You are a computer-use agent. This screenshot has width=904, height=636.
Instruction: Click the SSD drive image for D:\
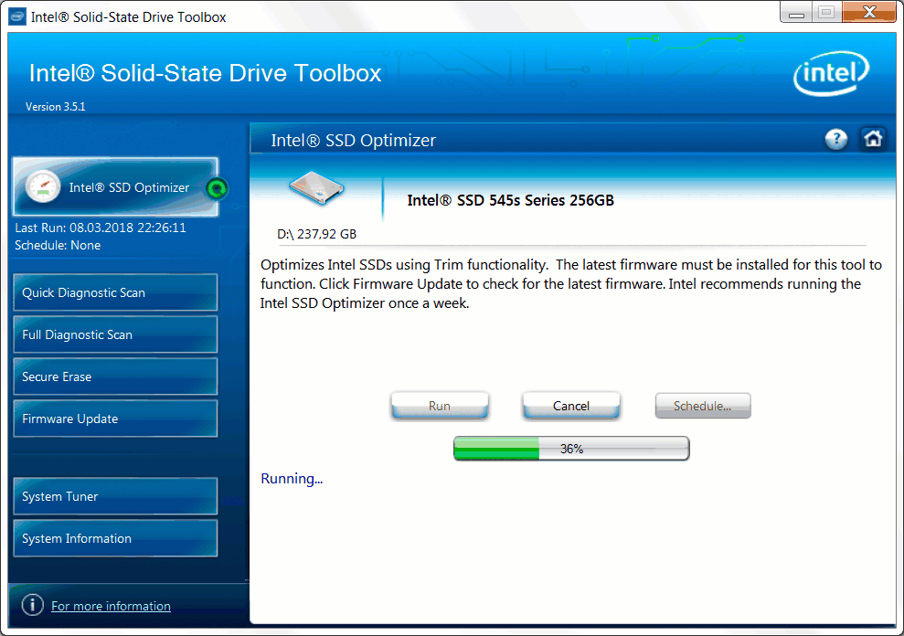click(316, 188)
